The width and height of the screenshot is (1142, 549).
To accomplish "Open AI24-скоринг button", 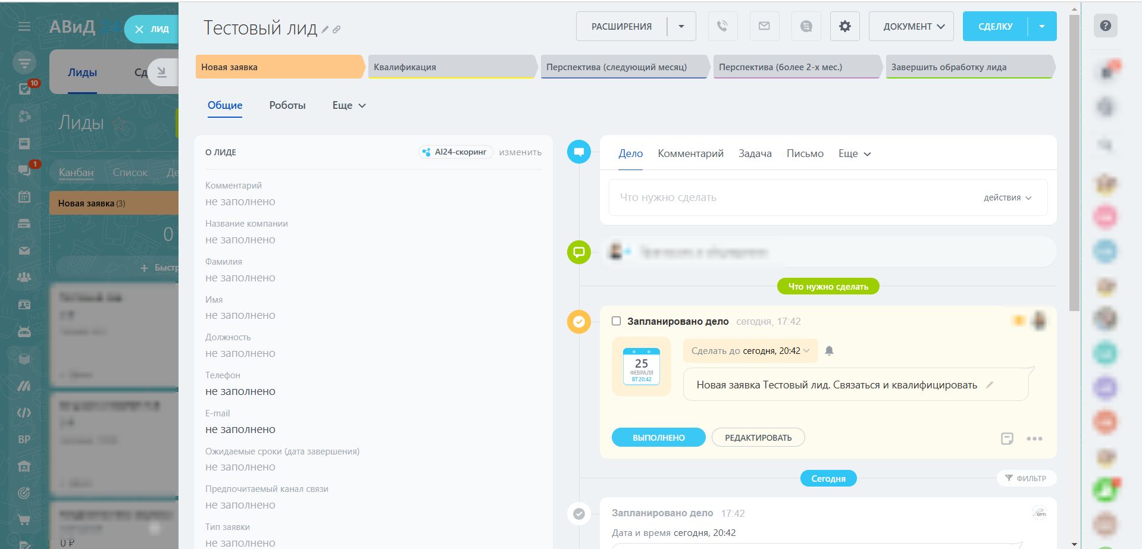I will pyautogui.click(x=455, y=152).
